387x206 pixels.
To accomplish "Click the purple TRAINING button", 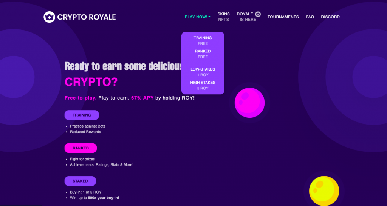I will point(82,115).
